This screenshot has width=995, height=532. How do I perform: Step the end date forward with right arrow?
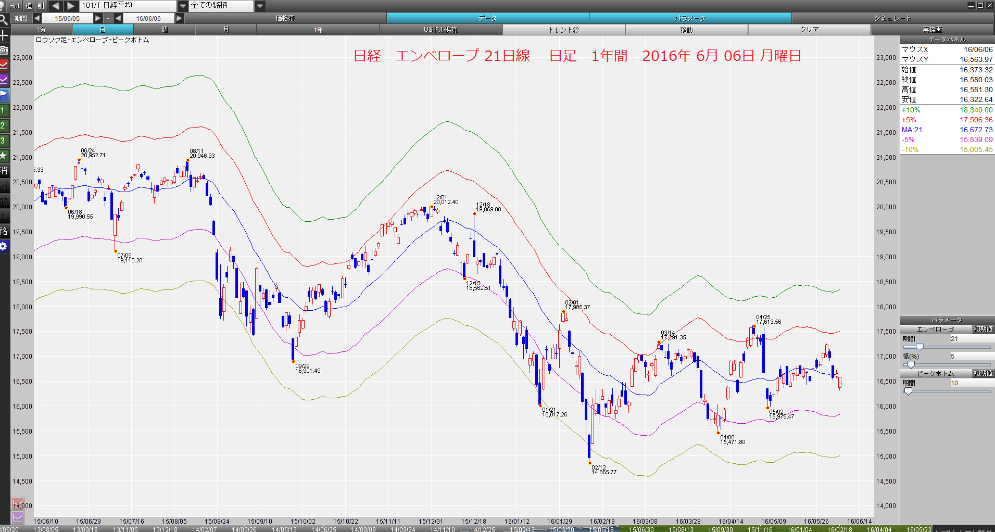[x=179, y=18]
